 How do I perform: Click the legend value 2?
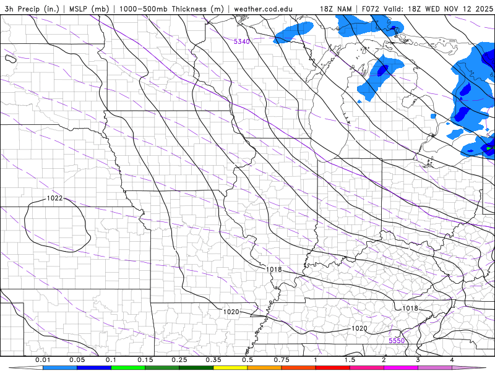coord(384,360)
